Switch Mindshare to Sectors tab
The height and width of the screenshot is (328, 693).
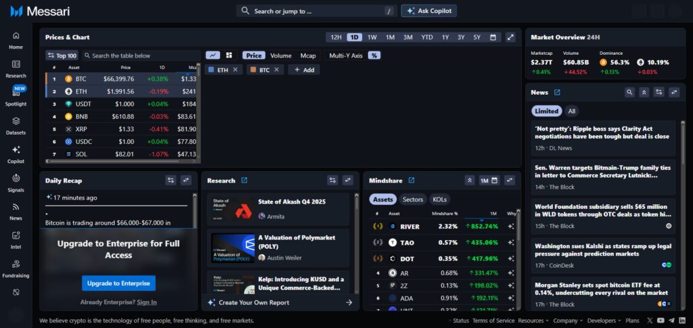pos(413,199)
